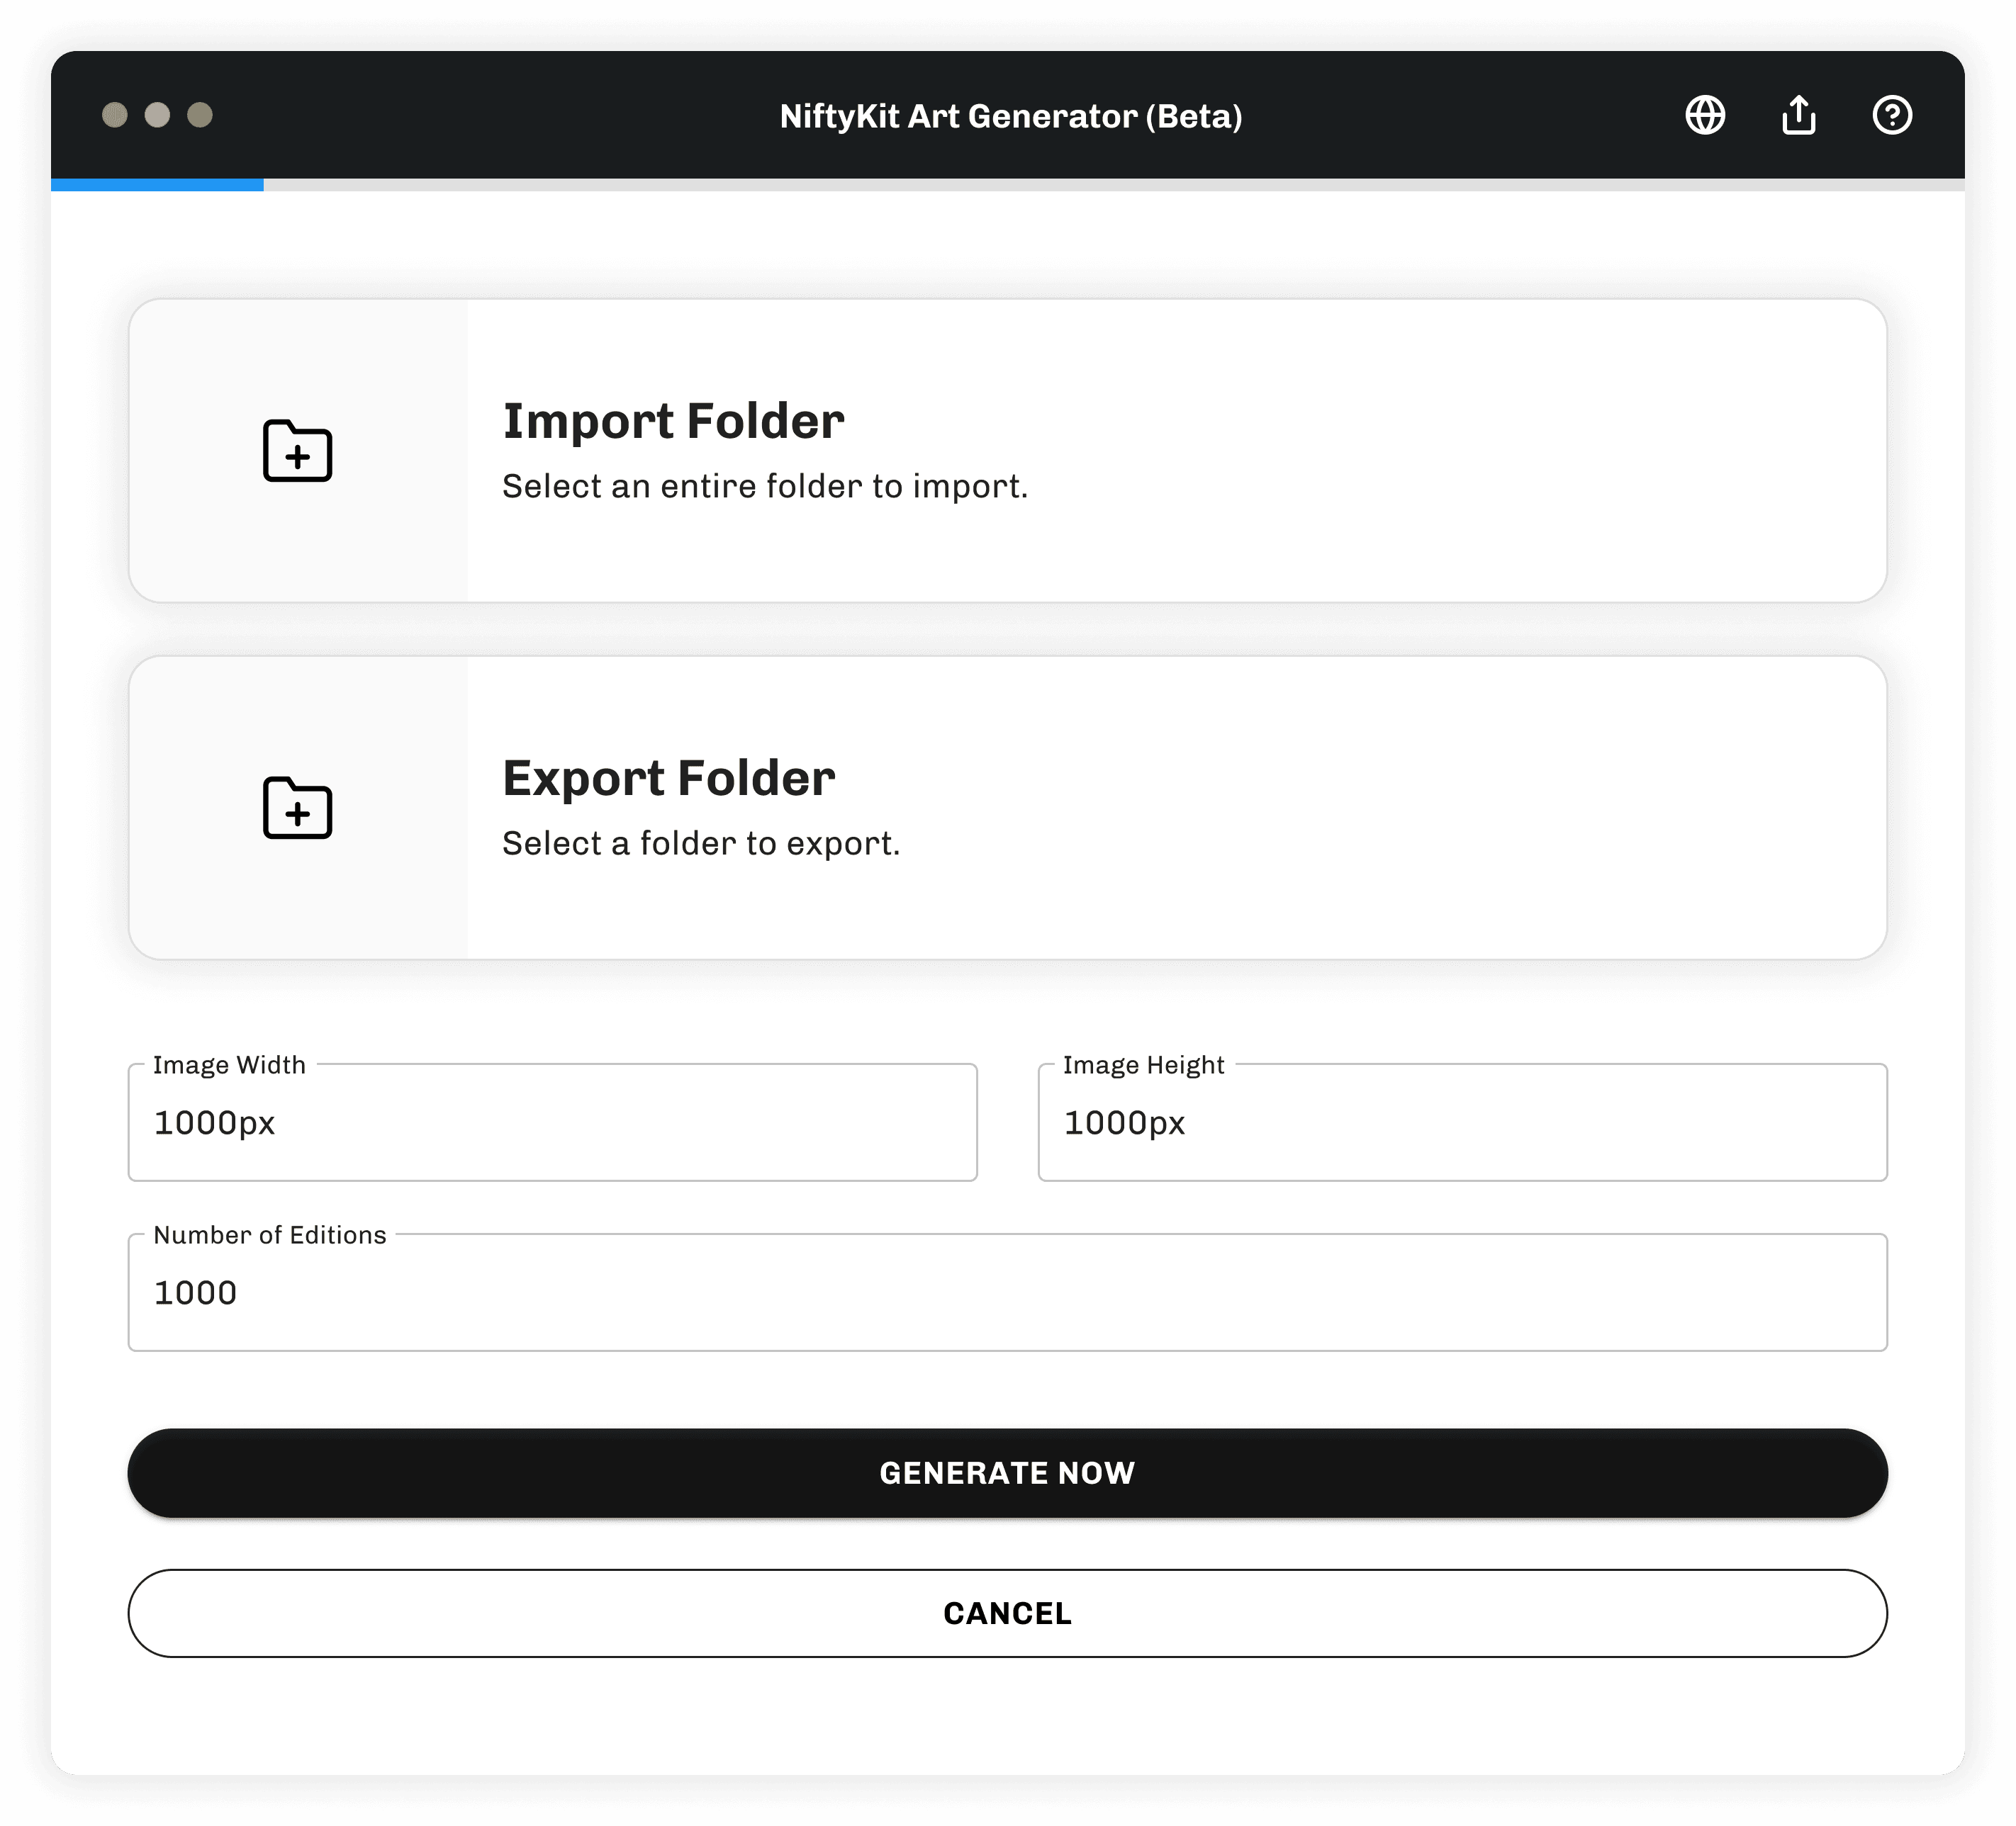Click the Import Folder add-folder icon
2016x1826 pixels.
point(297,451)
